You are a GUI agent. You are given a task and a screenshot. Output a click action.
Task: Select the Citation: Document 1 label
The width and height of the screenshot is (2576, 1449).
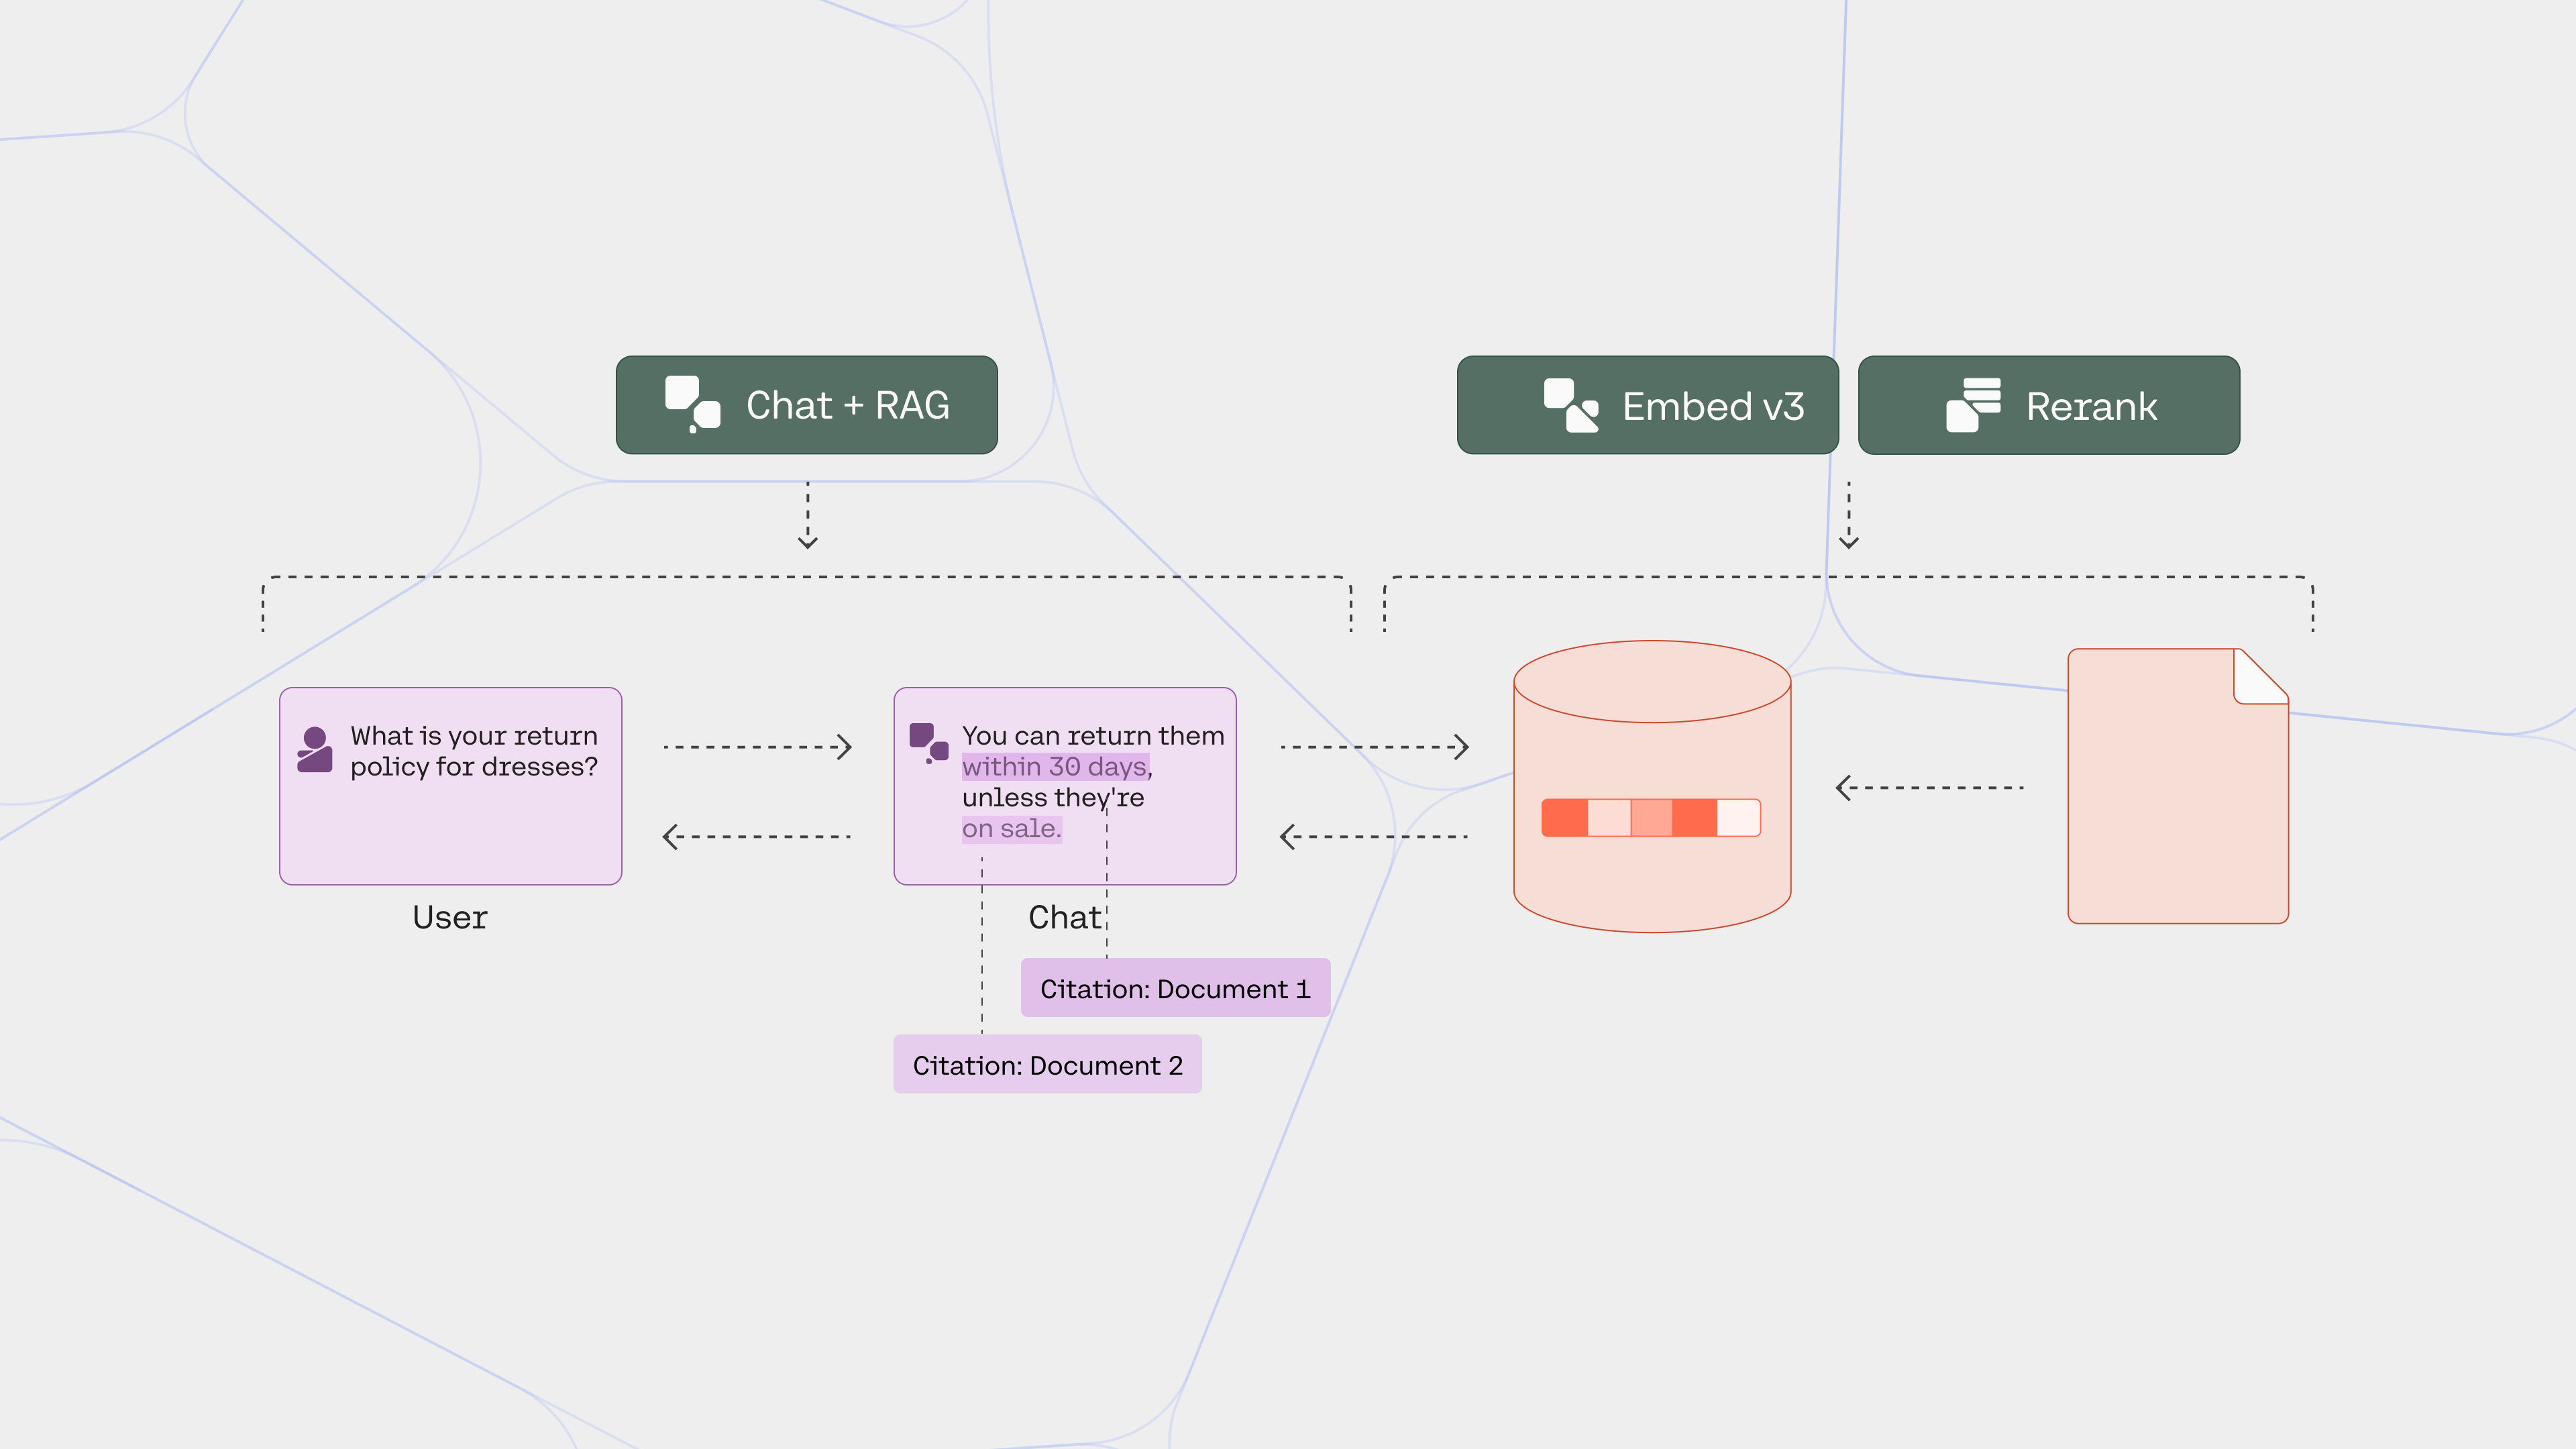1175,988
